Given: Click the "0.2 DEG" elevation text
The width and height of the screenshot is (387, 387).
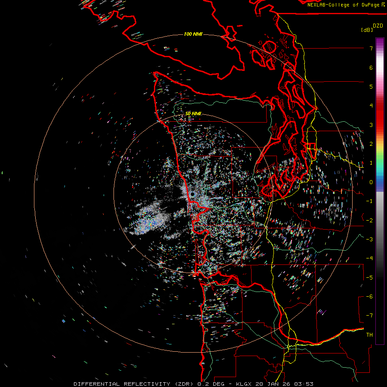Looking at the screenshot, I should [211, 384].
